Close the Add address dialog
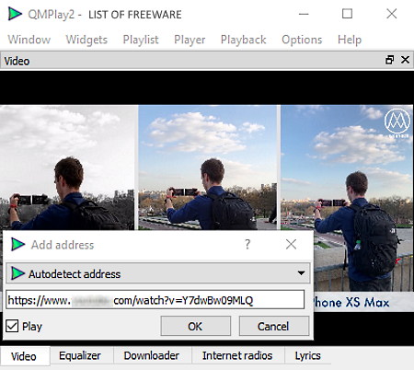The image size is (414, 370). (x=291, y=245)
